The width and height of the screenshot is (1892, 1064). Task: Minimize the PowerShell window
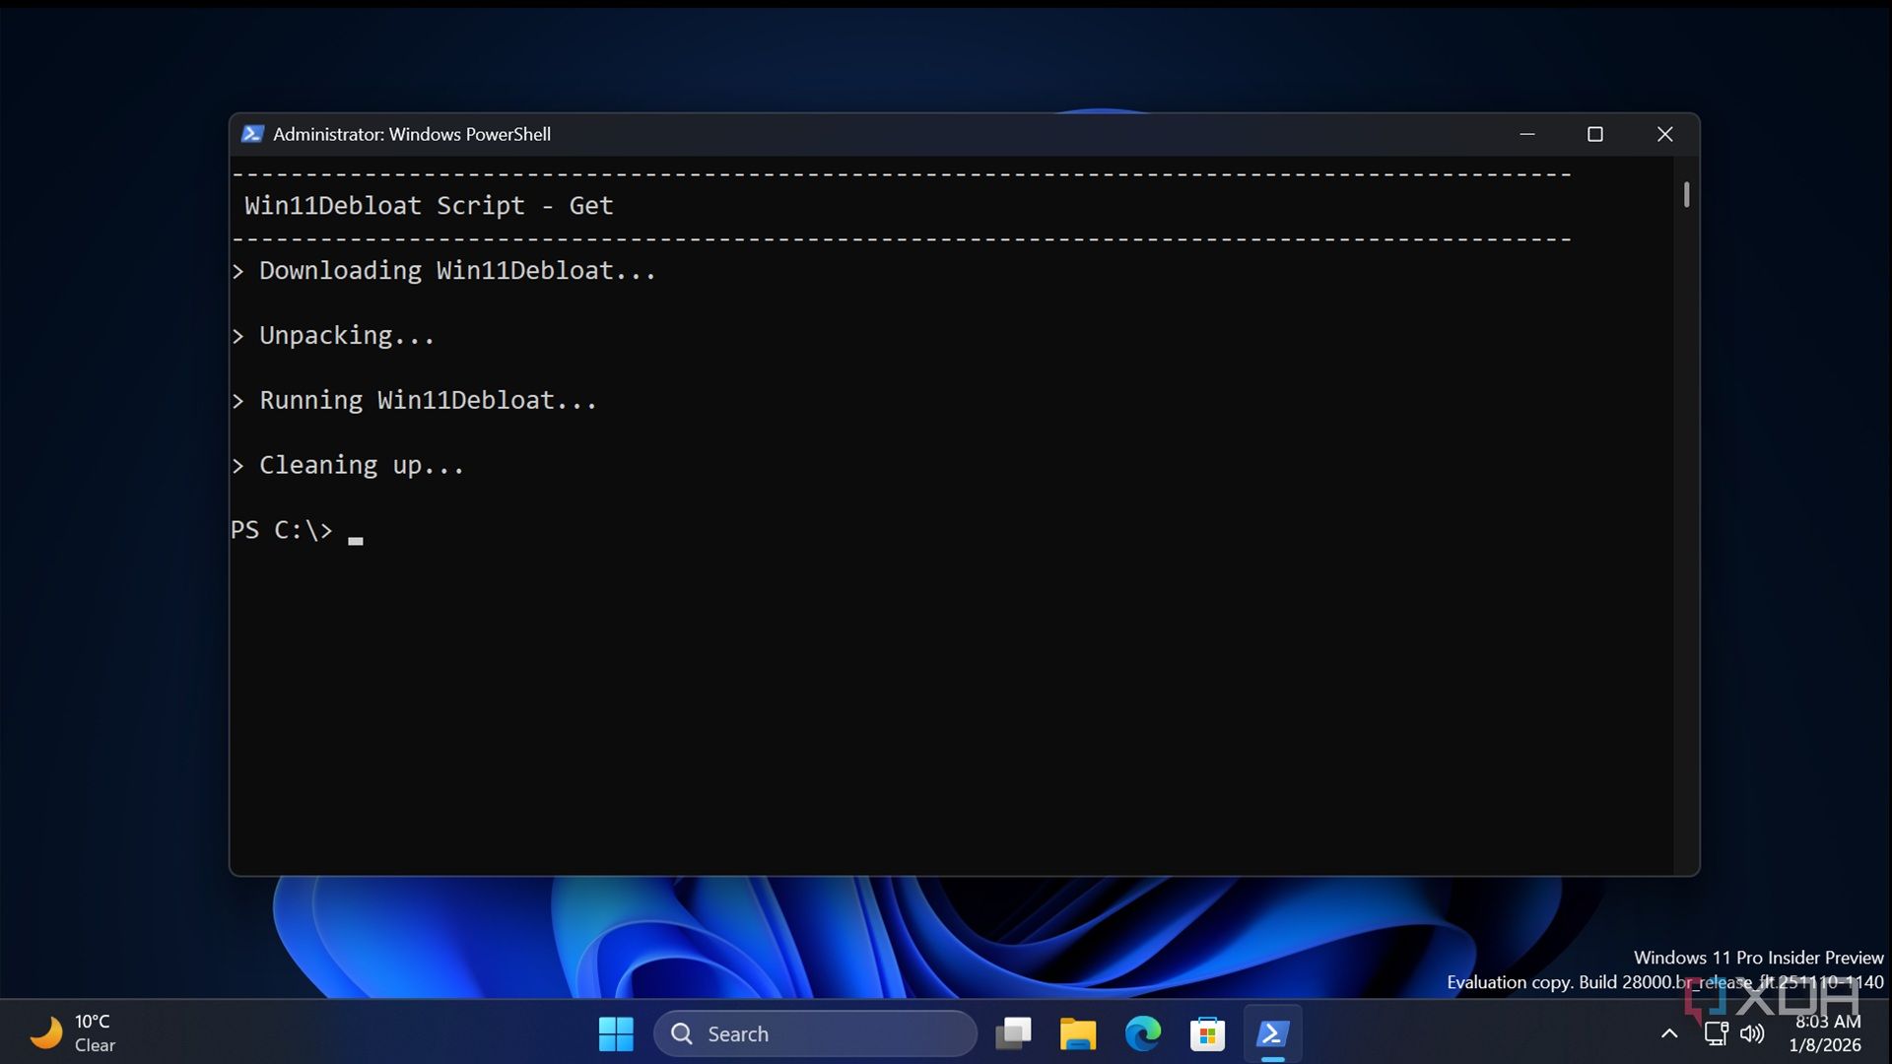pos(1527,134)
